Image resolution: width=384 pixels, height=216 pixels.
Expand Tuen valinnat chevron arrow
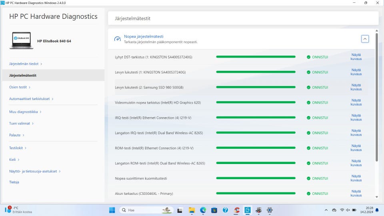[32, 124]
